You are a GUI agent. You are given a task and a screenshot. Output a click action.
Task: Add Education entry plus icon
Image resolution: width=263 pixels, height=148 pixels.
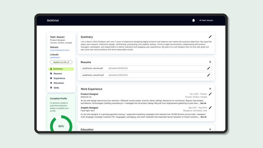pos(210,129)
